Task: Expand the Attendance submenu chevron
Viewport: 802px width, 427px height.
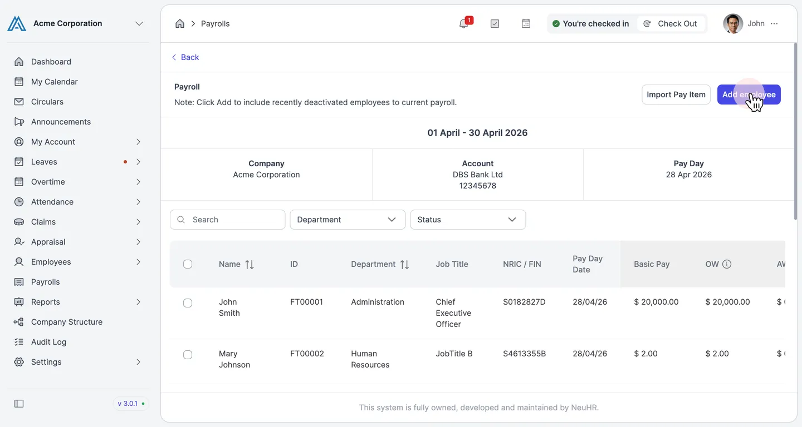Action: coord(138,202)
